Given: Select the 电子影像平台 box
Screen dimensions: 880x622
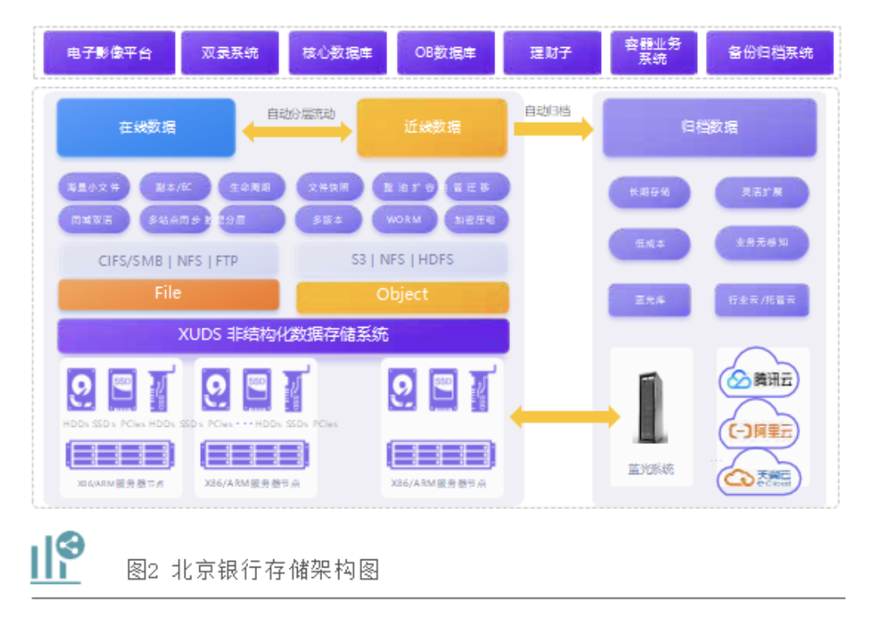Looking at the screenshot, I should [x=109, y=53].
